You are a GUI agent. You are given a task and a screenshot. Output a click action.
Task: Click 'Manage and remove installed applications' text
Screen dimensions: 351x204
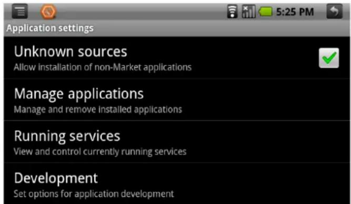[x=98, y=110]
